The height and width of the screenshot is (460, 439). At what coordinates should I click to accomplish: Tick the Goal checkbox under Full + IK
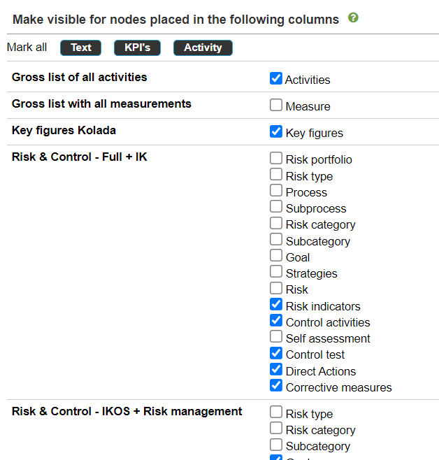tap(276, 255)
